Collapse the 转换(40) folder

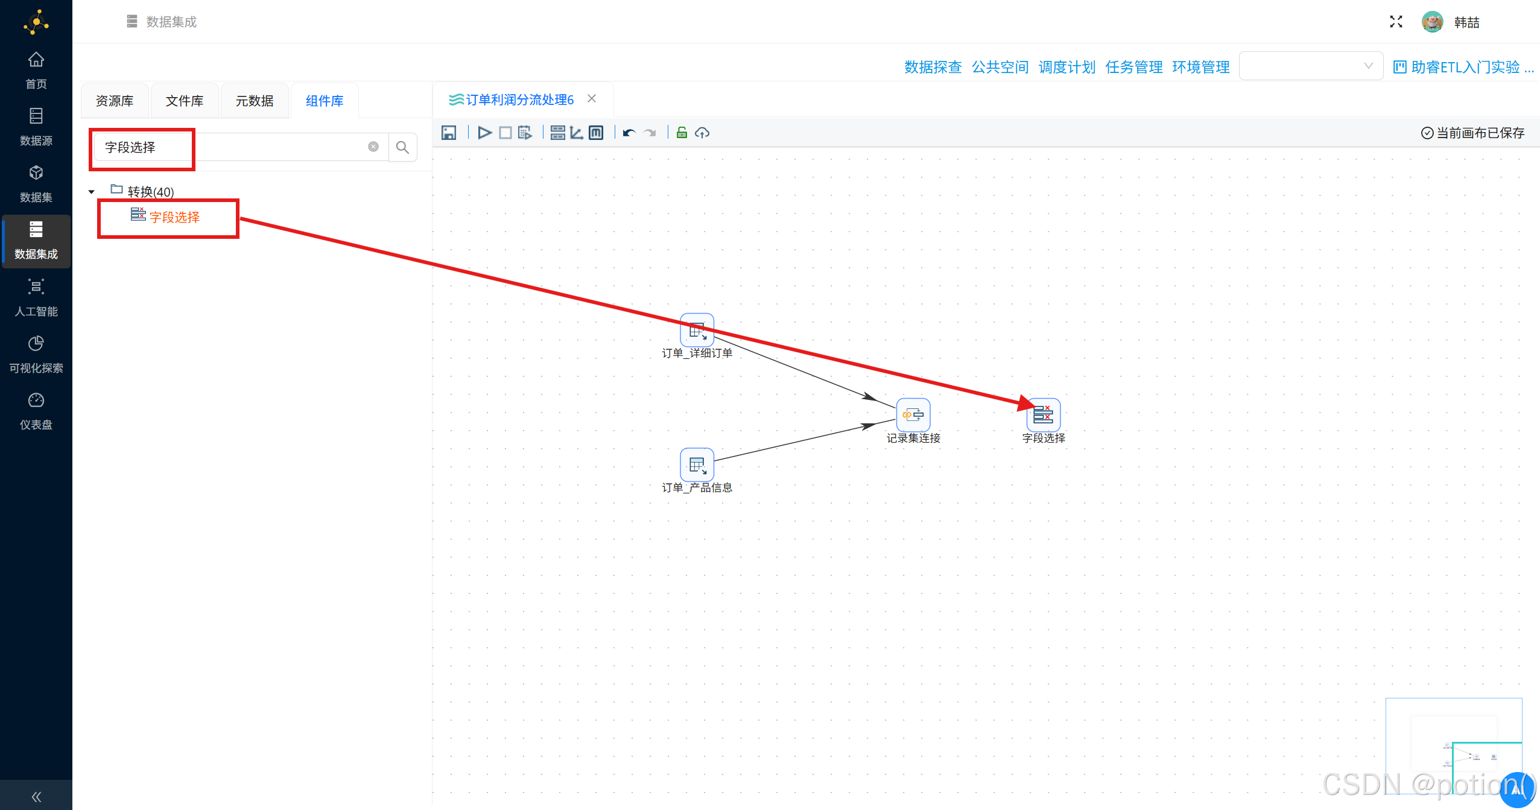tap(92, 192)
